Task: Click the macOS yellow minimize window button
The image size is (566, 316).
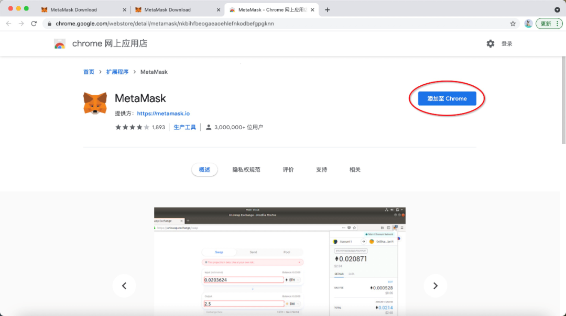Action: [18, 9]
